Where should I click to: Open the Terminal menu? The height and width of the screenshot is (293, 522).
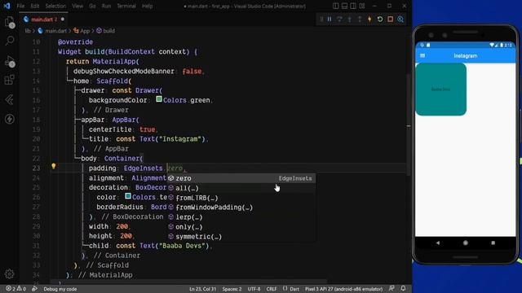pyautogui.click(x=126, y=6)
